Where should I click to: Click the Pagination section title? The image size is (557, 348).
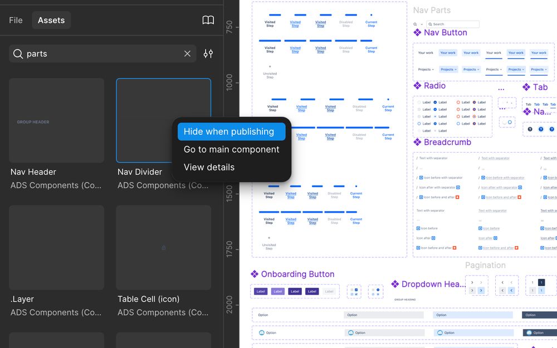[485, 265]
